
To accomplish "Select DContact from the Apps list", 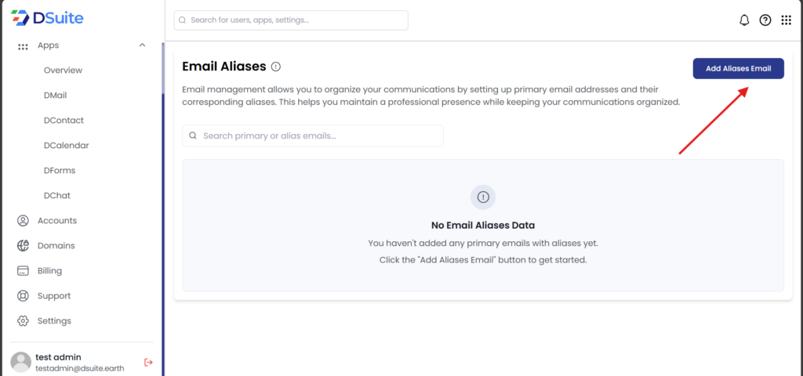I will pos(64,121).
